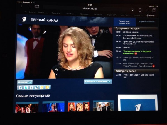Viewport: 167px width, 125px height.
Task: Switch to the Первый канал прямой эфир tab
Action: [x=125, y=22]
